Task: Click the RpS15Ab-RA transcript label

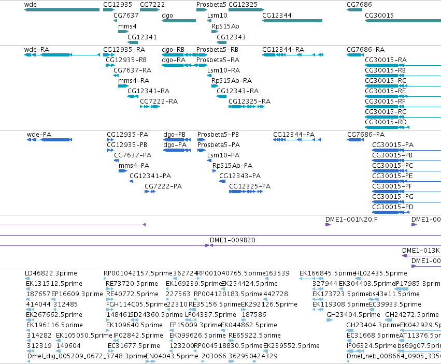Action: (x=232, y=81)
